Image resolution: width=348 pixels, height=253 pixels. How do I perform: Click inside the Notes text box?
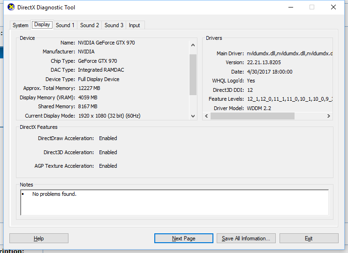click(x=174, y=202)
